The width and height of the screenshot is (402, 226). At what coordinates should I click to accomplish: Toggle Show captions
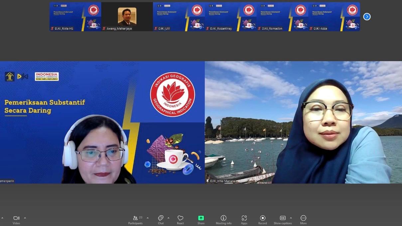click(x=283, y=219)
